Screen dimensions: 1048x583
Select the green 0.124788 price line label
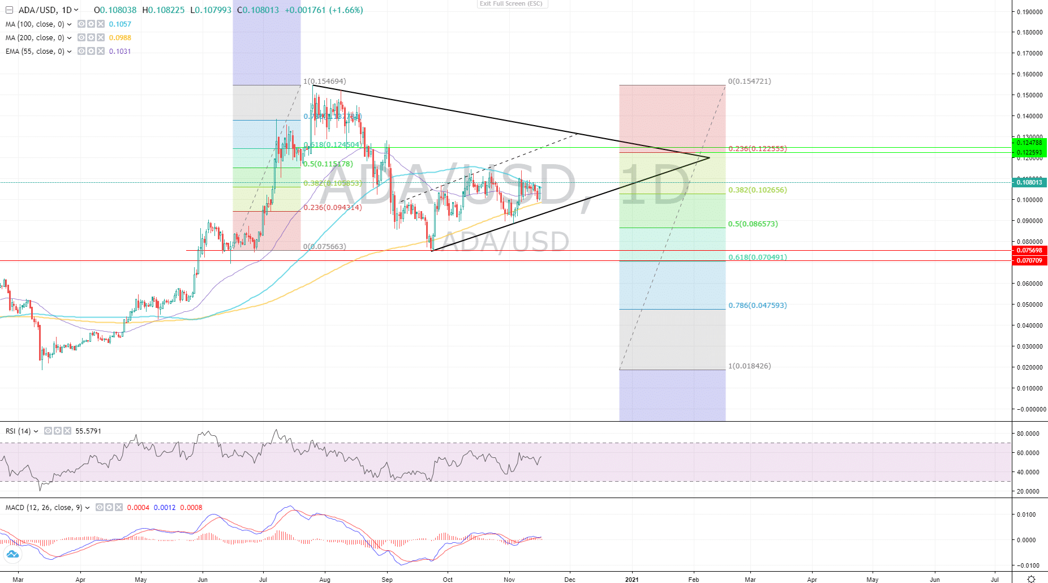[1029, 143]
